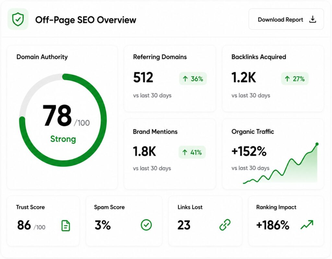Image resolution: width=332 pixels, height=259 pixels.
Task: Click the green shield checkmark logo icon
Action: [18, 19]
